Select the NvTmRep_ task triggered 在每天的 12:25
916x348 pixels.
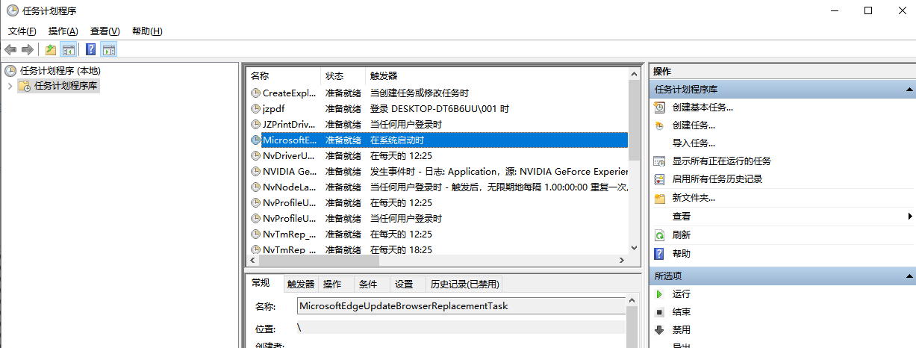click(x=437, y=234)
